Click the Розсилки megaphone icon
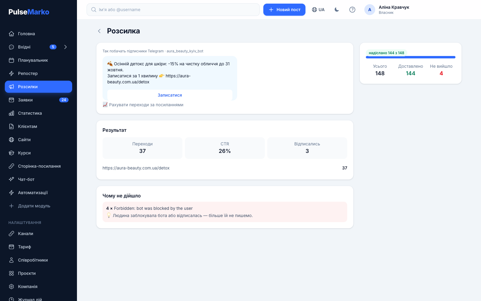Screen dimensions: 481x301 (x=11, y=87)
